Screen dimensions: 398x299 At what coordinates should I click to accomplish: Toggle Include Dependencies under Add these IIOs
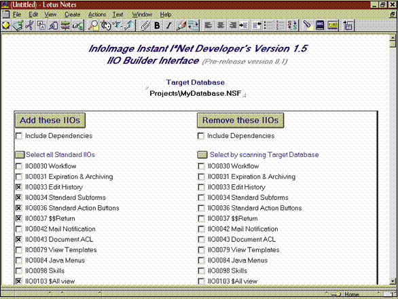coord(19,136)
